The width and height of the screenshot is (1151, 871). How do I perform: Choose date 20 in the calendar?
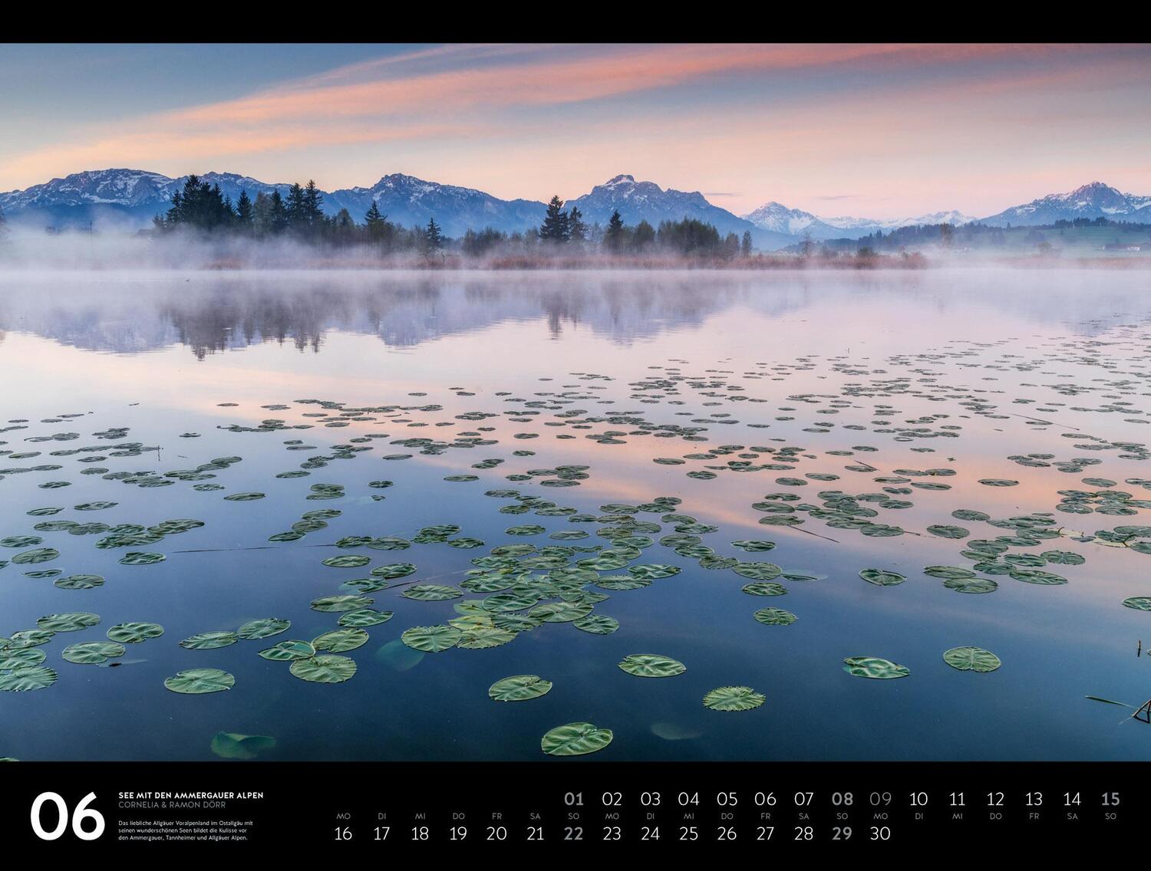[x=496, y=833]
